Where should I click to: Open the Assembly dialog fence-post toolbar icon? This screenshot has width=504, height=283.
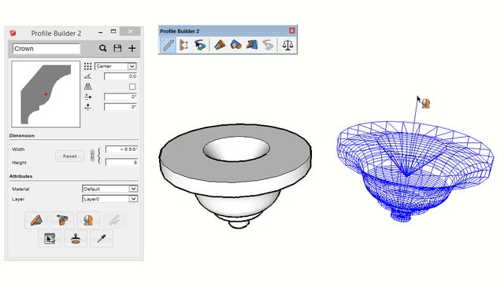[183, 45]
